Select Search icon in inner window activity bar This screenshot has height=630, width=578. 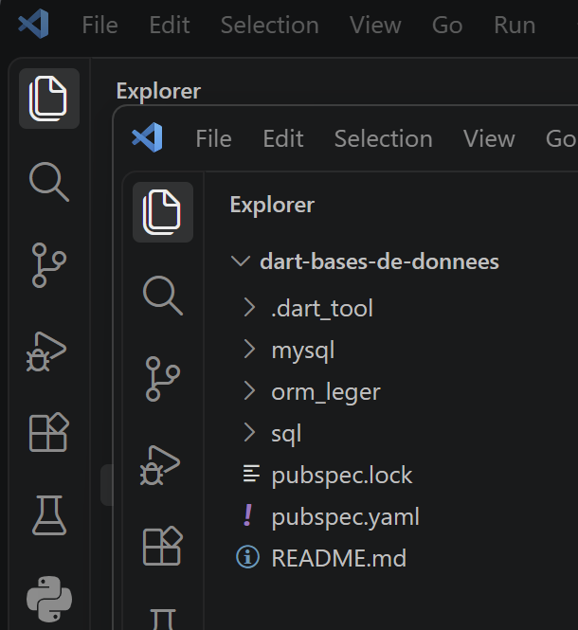[163, 296]
